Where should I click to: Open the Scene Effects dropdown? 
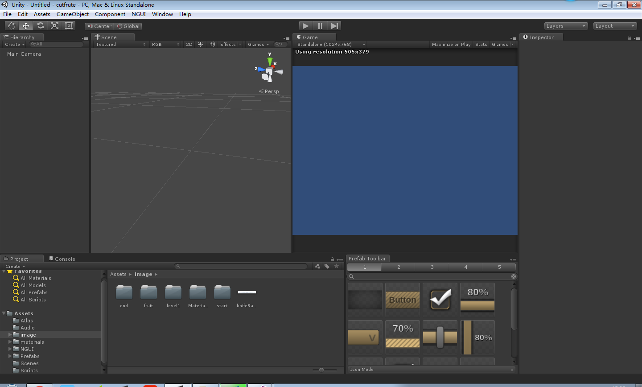coord(230,44)
